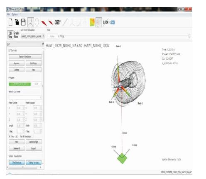Click the Plane Center X spinbox
Screen dimensions: 206x179
[21, 108]
